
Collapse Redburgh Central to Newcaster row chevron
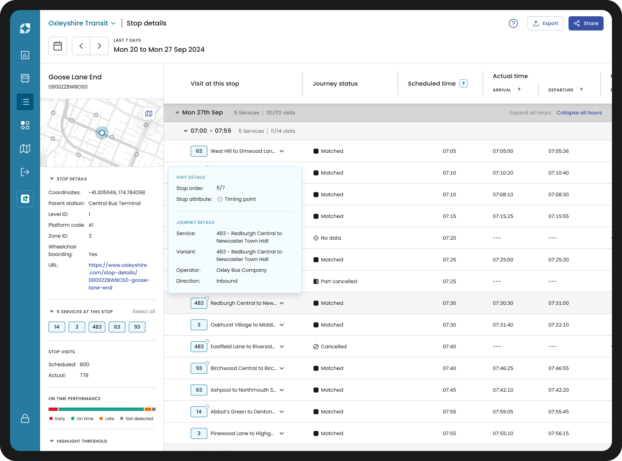282,303
